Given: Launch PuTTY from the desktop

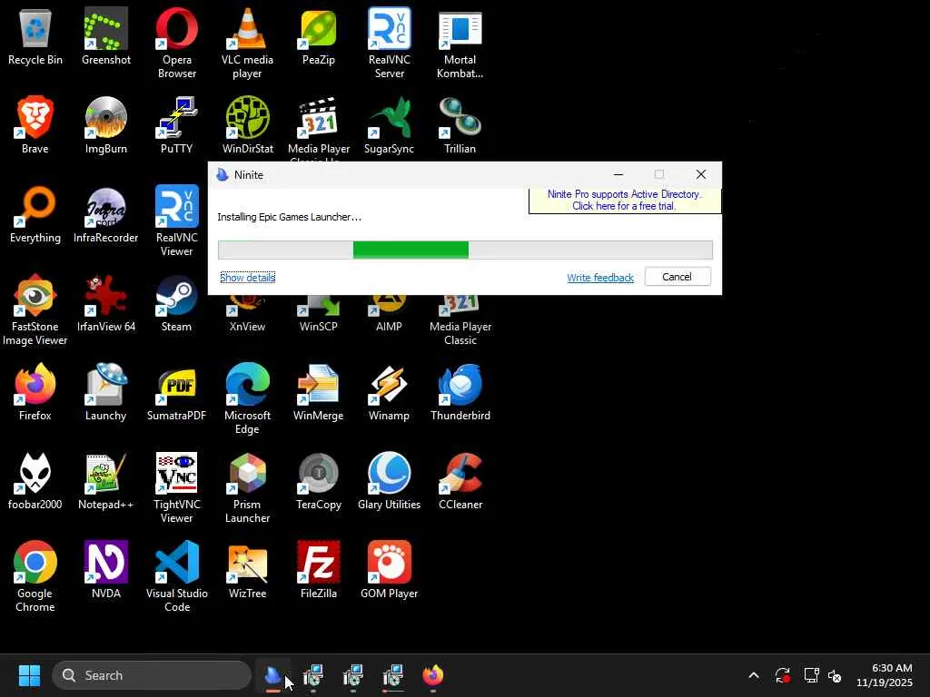Looking at the screenshot, I should point(177,125).
